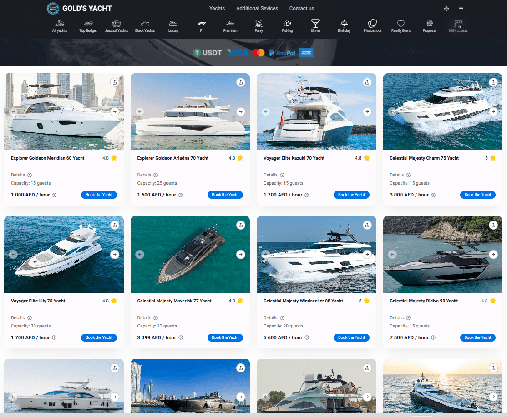Open the Celestial Majesty Charm 75 Yacht photo
Image resolution: width=507 pixels, height=417 pixels.
(x=443, y=112)
